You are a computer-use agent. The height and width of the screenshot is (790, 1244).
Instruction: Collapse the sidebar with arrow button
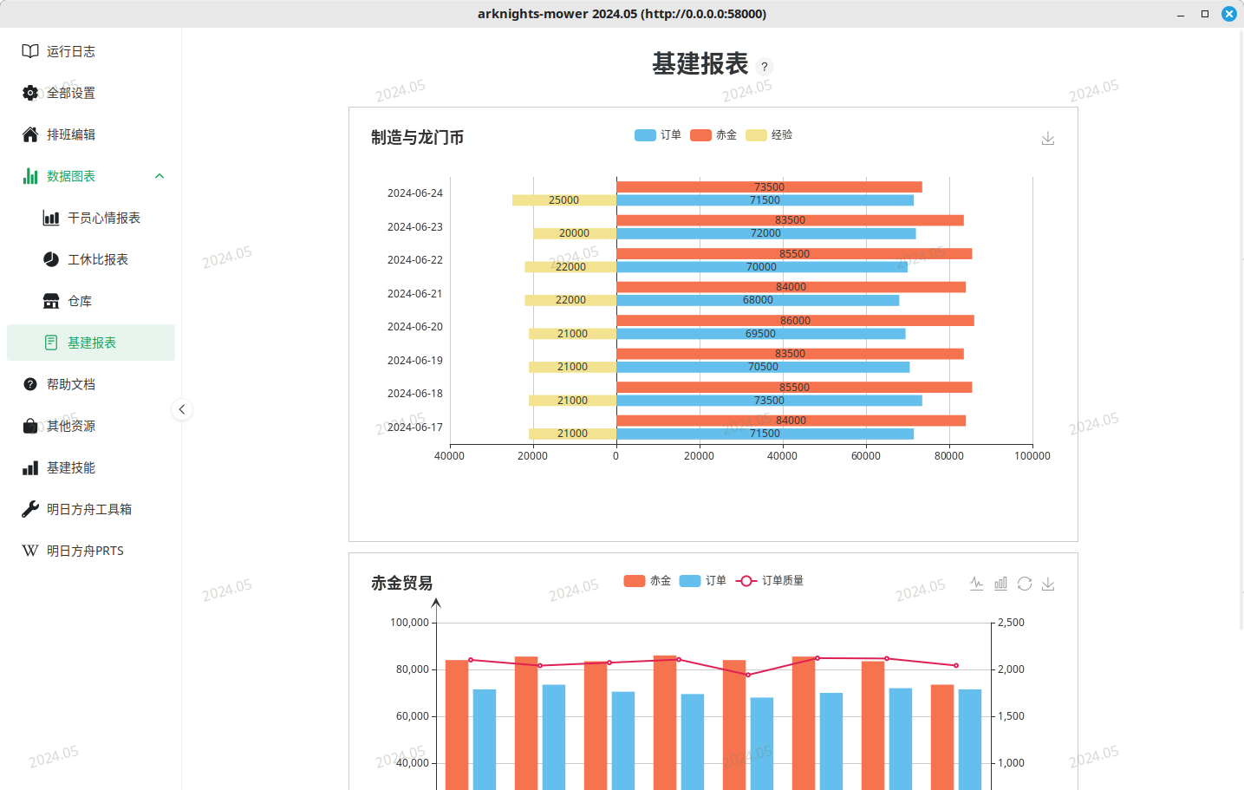(x=182, y=409)
